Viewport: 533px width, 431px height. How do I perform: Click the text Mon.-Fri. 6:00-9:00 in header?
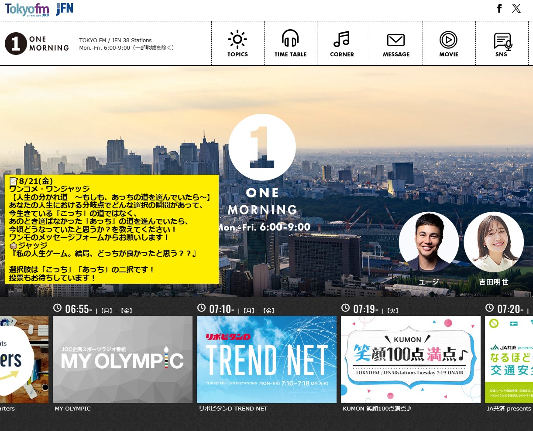(105, 48)
